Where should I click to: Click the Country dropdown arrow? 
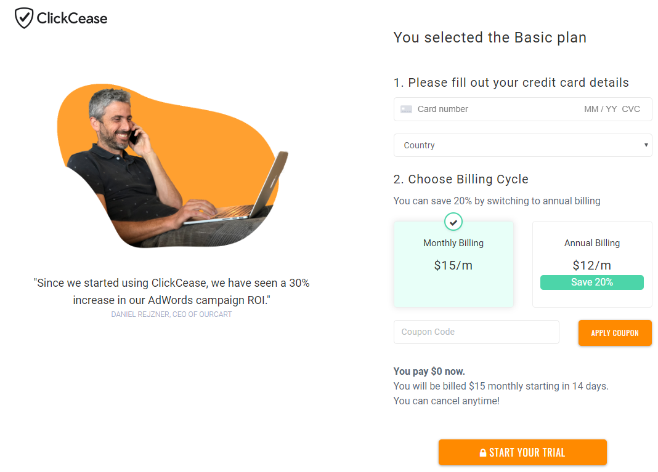coord(646,145)
